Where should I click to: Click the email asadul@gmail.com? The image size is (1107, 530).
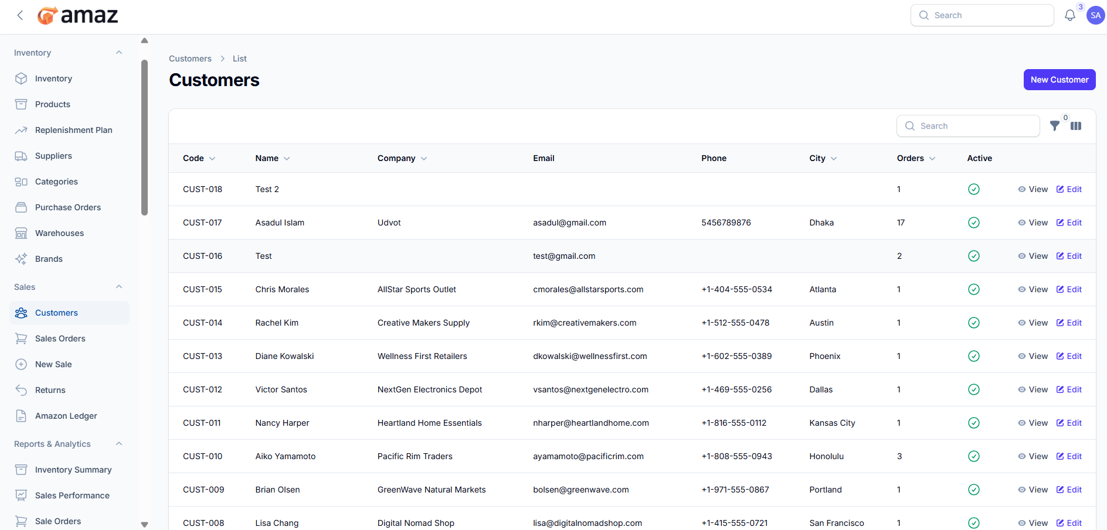(x=569, y=223)
